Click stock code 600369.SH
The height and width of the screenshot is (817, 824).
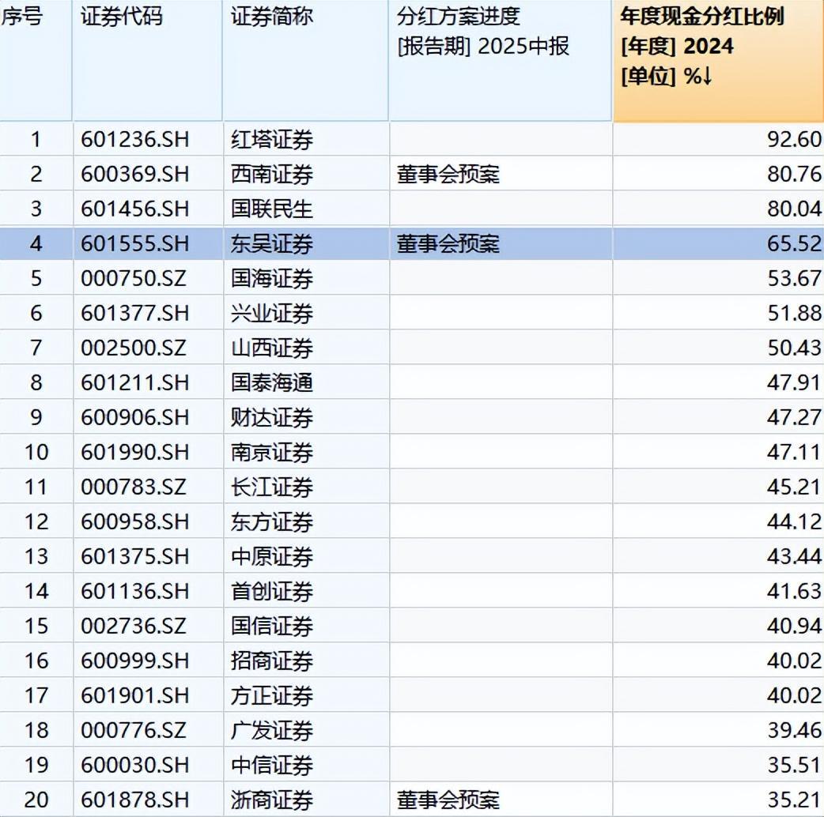[135, 175]
